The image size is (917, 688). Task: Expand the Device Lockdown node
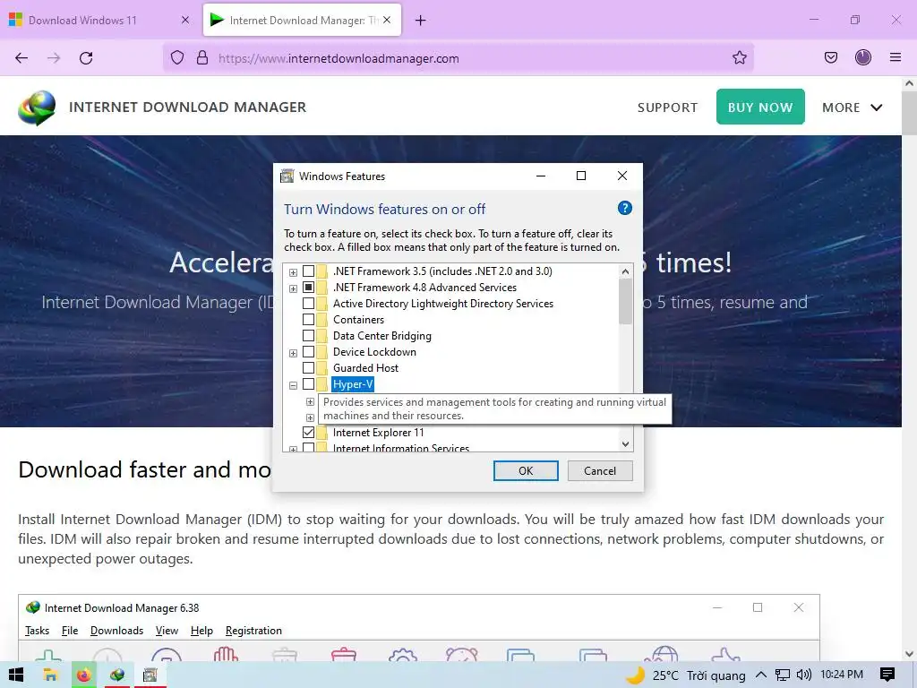click(x=293, y=353)
